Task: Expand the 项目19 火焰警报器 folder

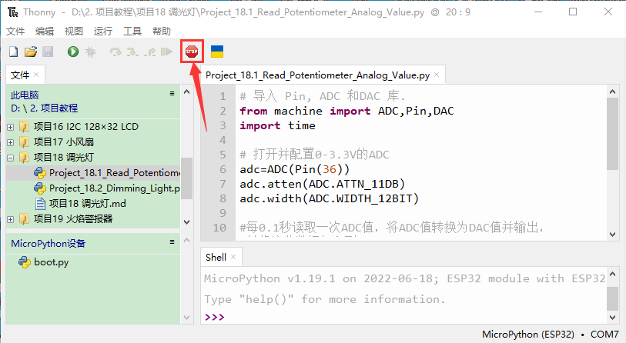Action: [11, 218]
